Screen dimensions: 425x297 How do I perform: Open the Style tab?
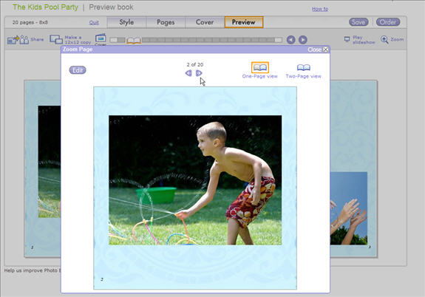point(126,22)
